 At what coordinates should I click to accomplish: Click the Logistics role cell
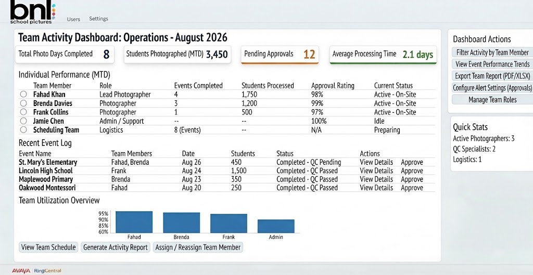(111, 129)
